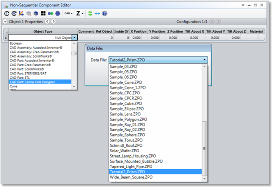
Task: Click the green and blue circles icon
Action: pos(51,13)
